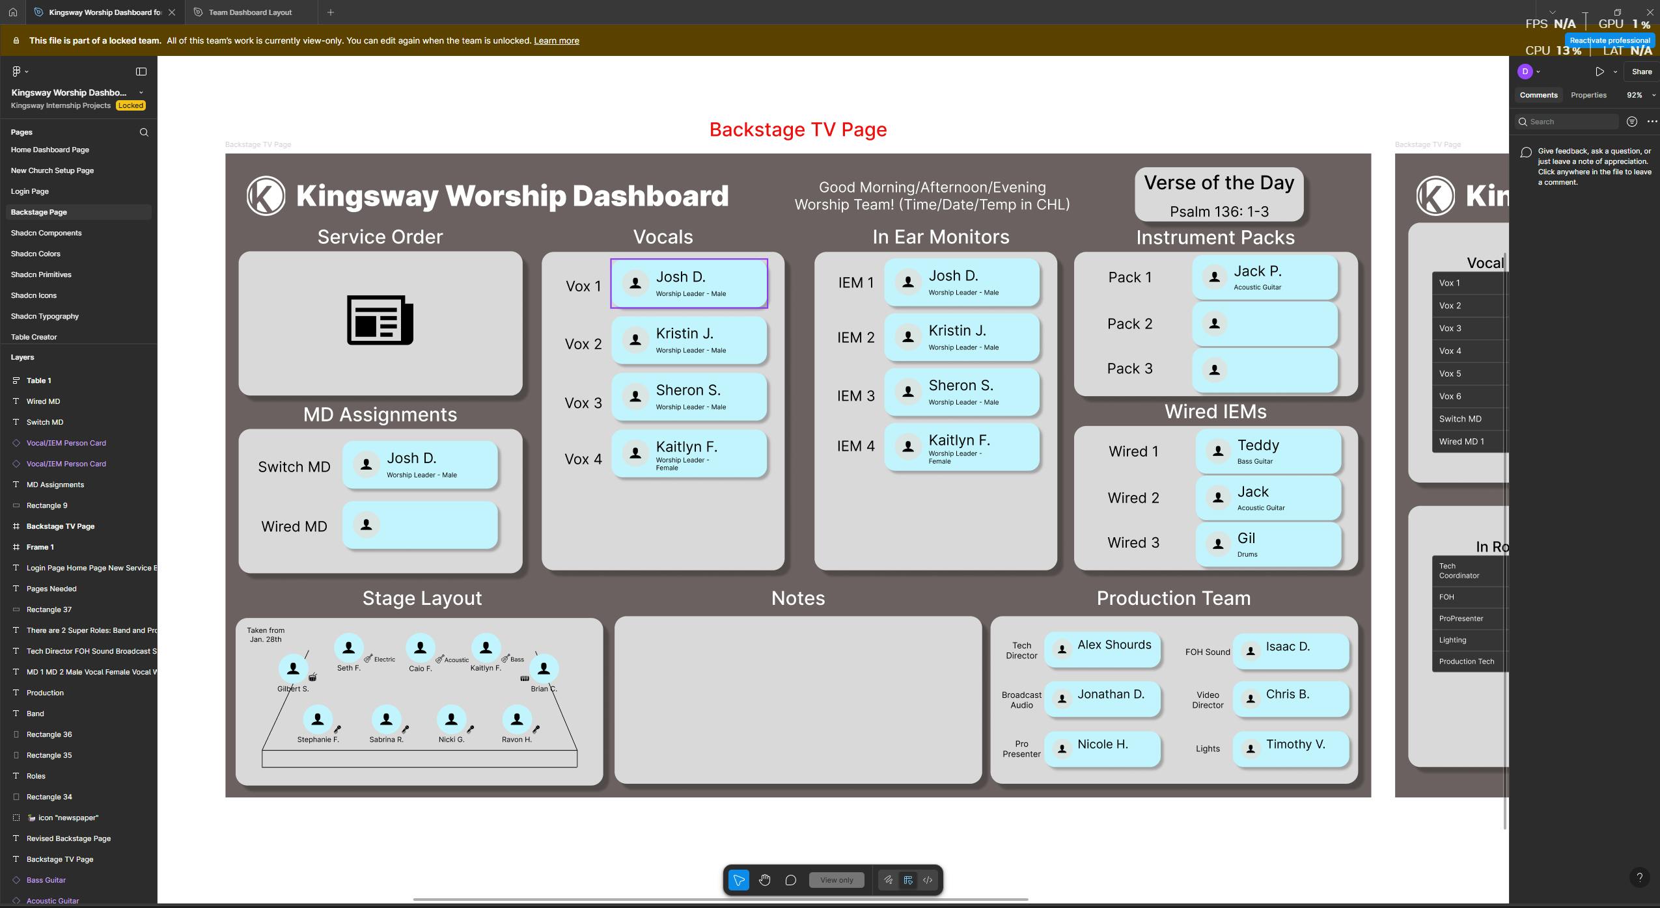
Task: Follow the Learn more link in banner
Action: [556, 40]
